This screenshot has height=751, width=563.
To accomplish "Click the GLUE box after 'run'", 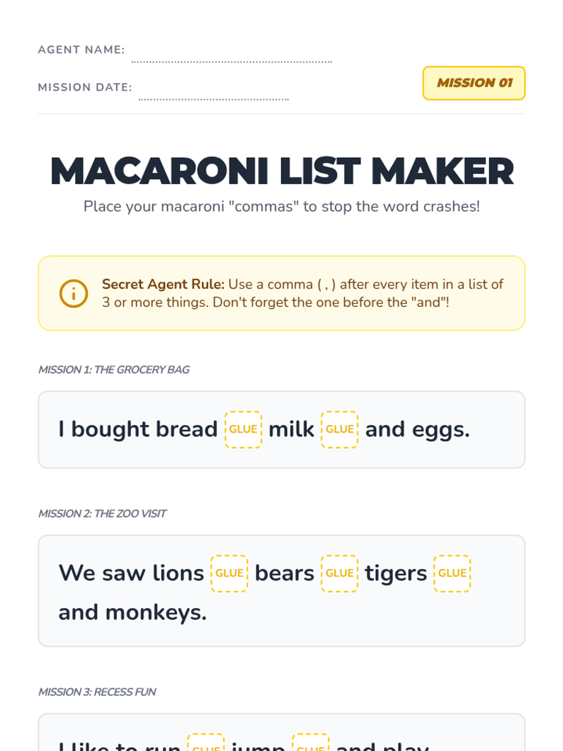I will [x=206, y=743].
